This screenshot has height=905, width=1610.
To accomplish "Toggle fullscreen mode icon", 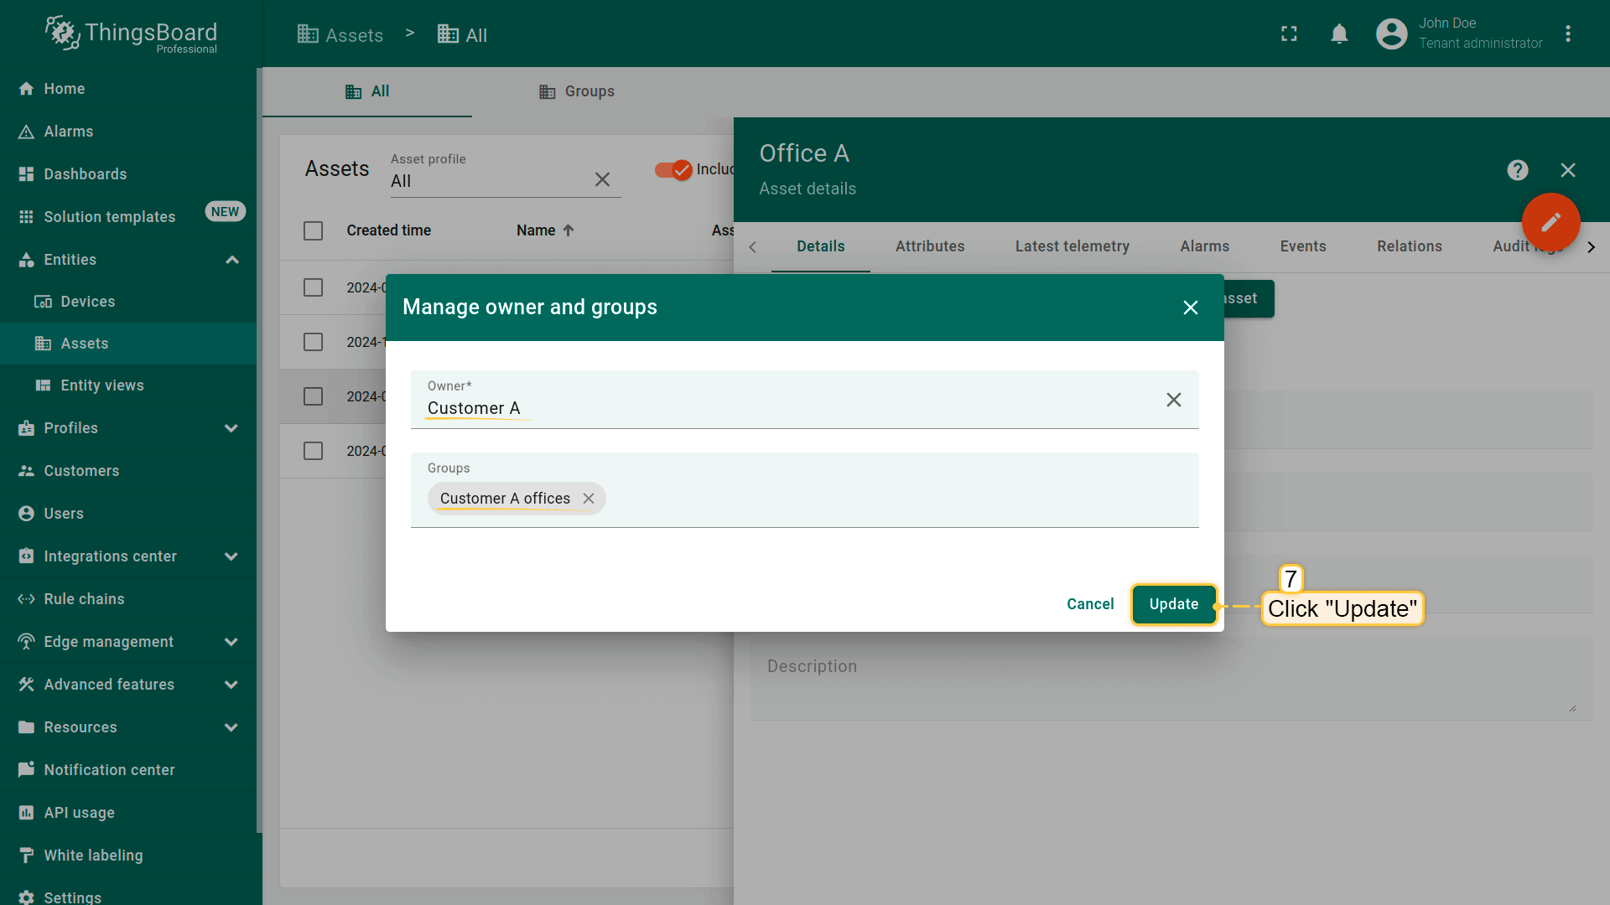I will pyautogui.click(x=1289, y=34).
